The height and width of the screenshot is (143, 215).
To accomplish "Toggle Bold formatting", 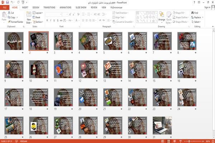I will point(47,20).
